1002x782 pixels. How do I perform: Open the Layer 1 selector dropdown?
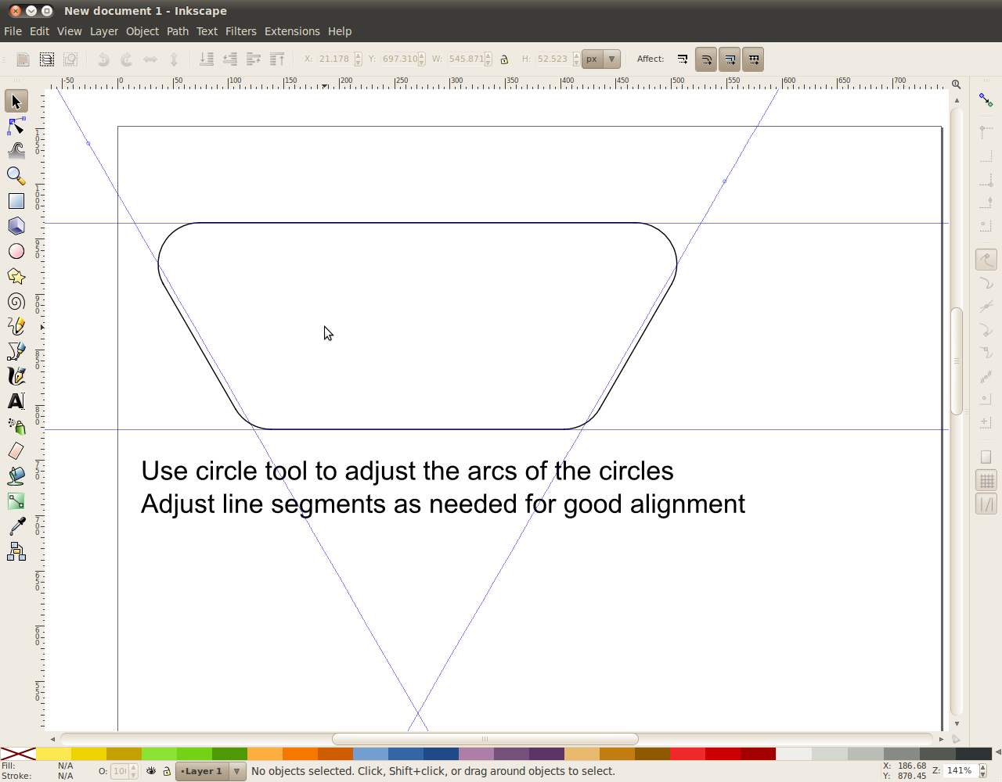pos(236,771)
